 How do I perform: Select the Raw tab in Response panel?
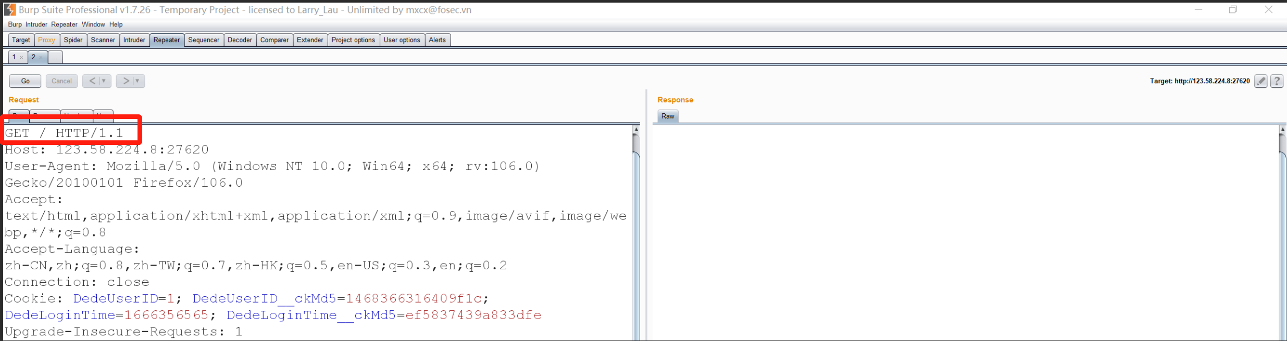[668, 116]
